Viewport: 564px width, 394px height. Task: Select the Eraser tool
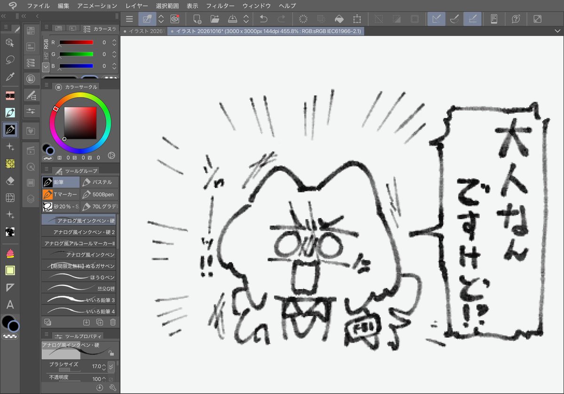[x=10, y=181]
